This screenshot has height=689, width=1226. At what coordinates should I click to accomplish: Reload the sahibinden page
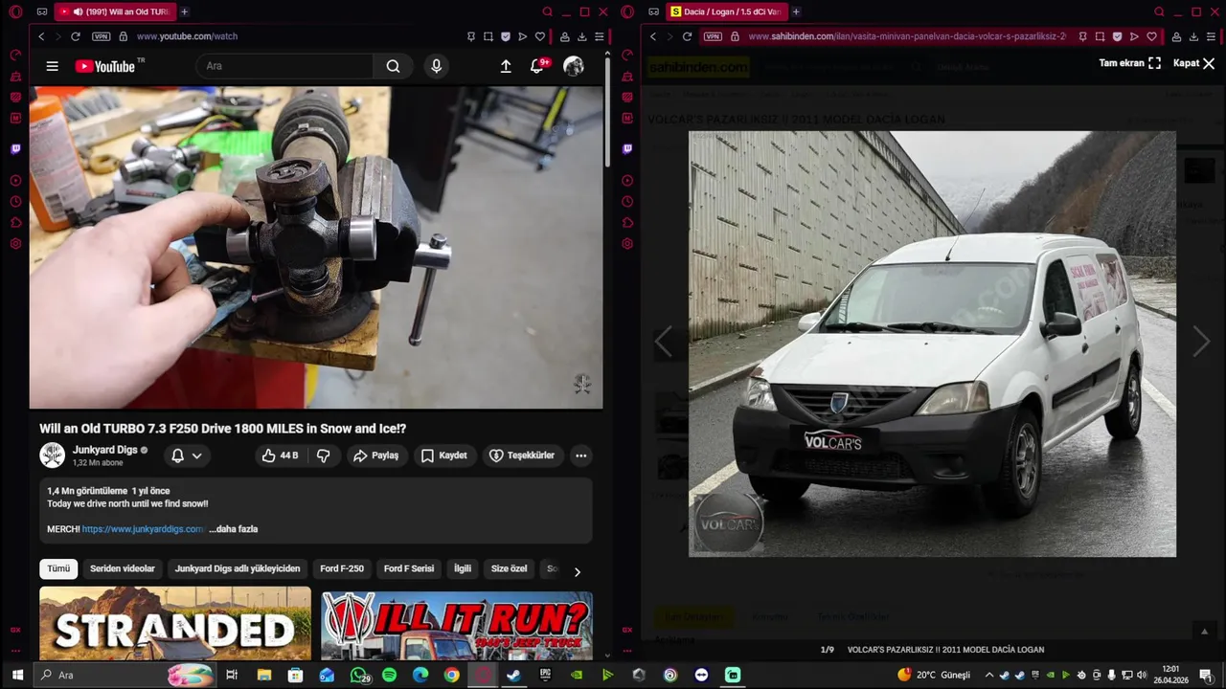[x=687, y=36]
